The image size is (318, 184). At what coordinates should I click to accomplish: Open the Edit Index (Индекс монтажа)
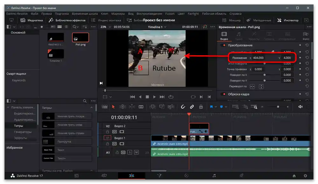click(x=106, y=20)
